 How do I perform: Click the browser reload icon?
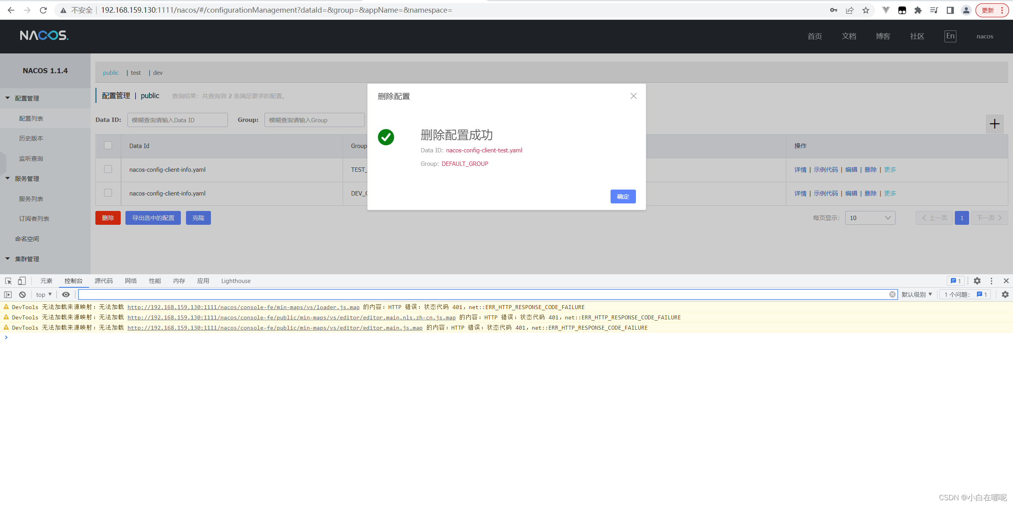tap(44, 10)
